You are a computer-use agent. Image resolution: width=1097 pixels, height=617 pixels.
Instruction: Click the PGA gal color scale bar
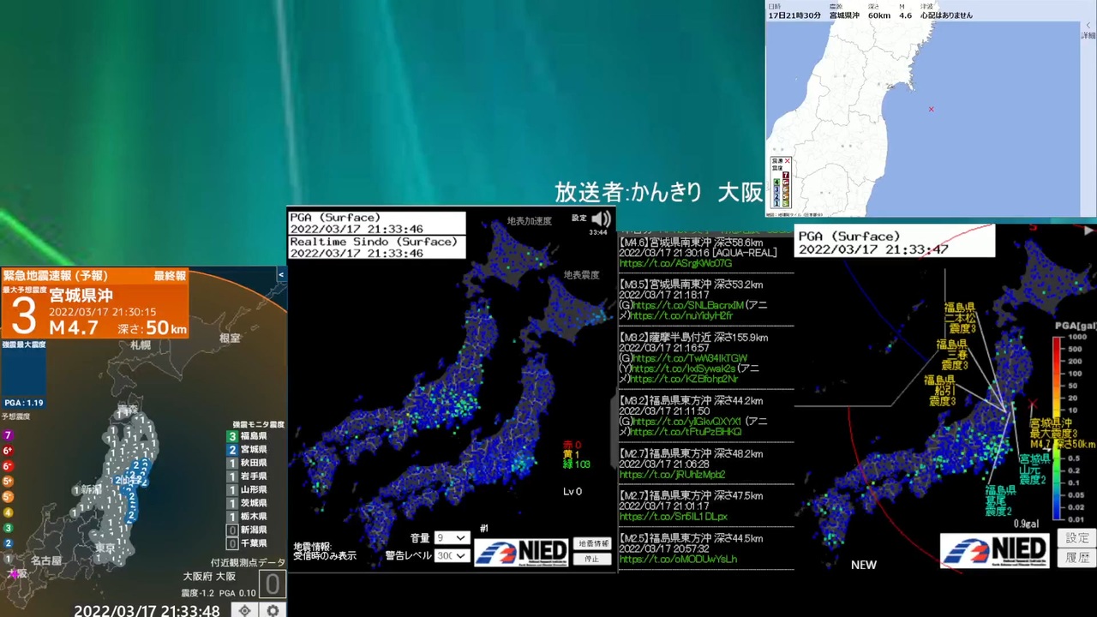1058,428
